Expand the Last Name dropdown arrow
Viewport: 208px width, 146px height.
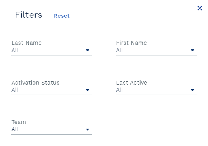coord(88,50)
